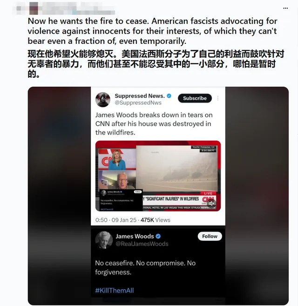Click the James Woods blue verified badge
The height and width of the screenshot is (306, 298).
pyautogui.click(x=158, y=236)
